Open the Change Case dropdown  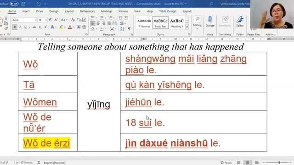[x=64, y=20]
